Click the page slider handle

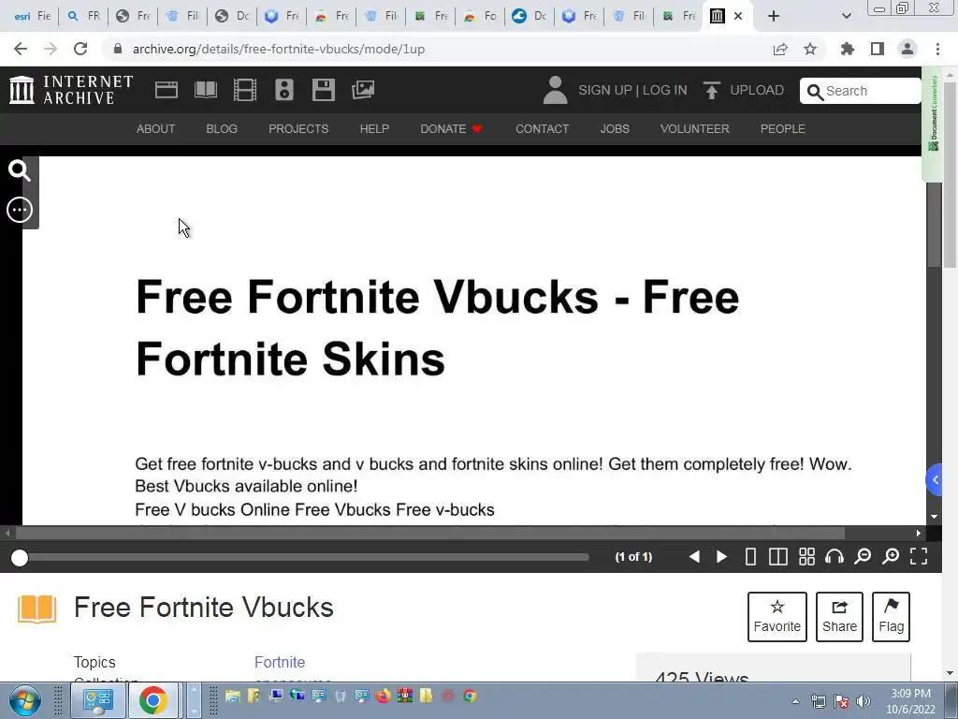20,558
